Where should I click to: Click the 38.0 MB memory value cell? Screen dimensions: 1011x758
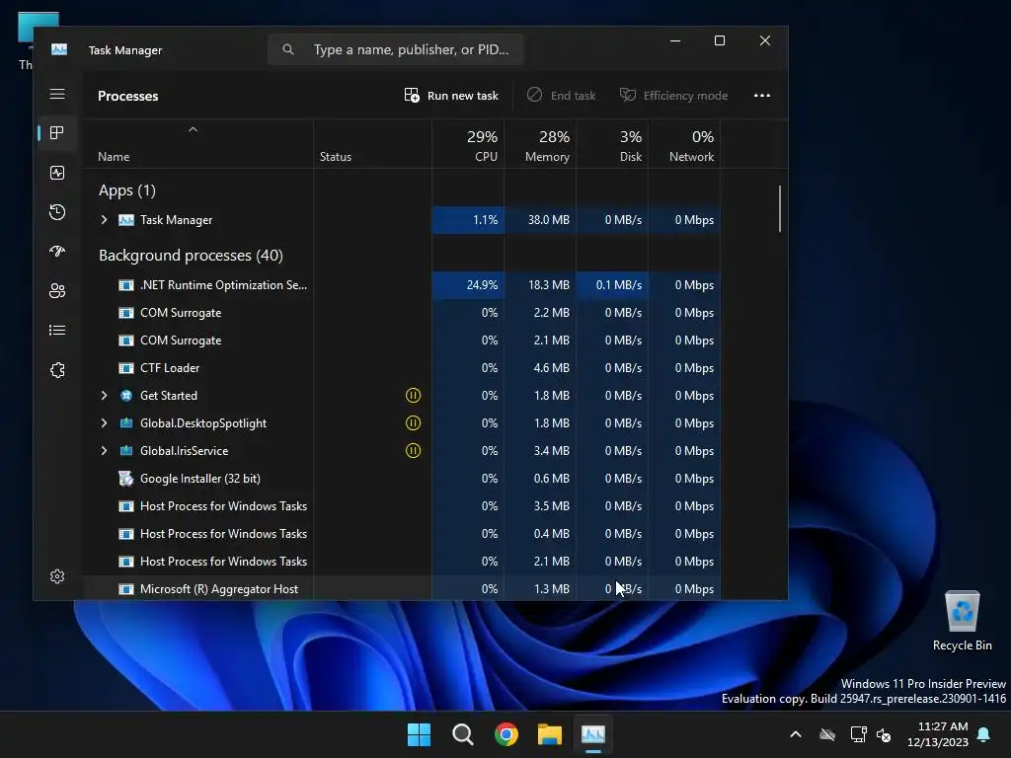coord(540,220)
